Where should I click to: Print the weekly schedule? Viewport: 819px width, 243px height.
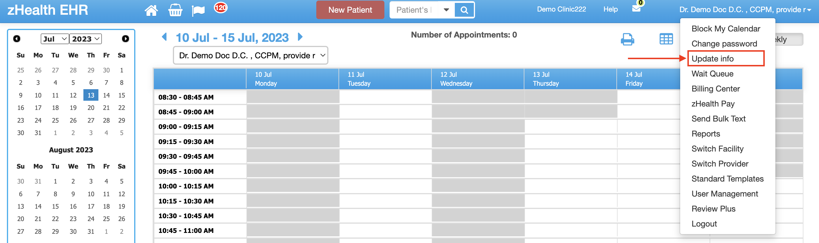[628, 39]
